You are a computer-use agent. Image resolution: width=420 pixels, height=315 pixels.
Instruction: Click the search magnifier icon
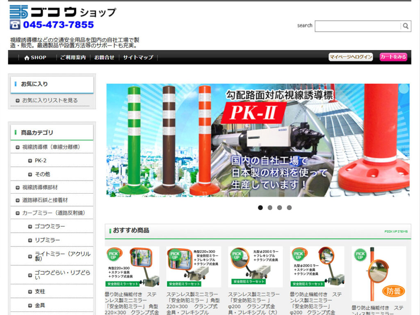click(x=406, y=26)
